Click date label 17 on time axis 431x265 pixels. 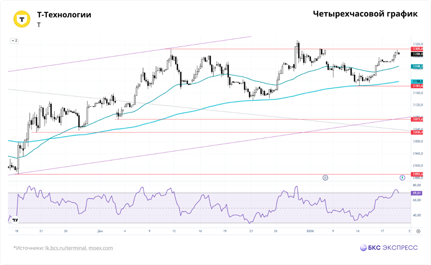point(382,231)
